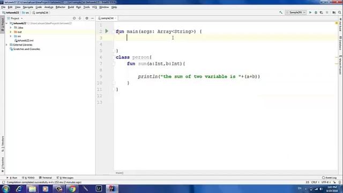Click the volume icon in system tray
Image resolution: width=343 pixels, height=193 pixels.
point(321,189)
